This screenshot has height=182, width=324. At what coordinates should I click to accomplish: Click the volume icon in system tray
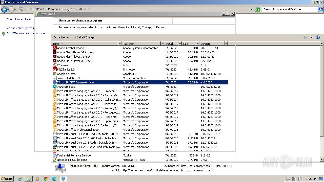pos(288,179)
